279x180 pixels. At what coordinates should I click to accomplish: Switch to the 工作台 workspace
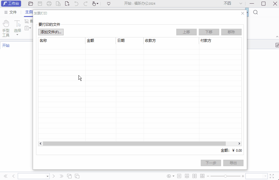click(11, 4)
